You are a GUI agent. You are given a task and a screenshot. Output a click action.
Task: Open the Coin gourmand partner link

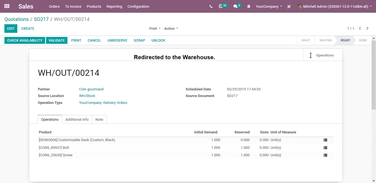[x=91, y=89]
